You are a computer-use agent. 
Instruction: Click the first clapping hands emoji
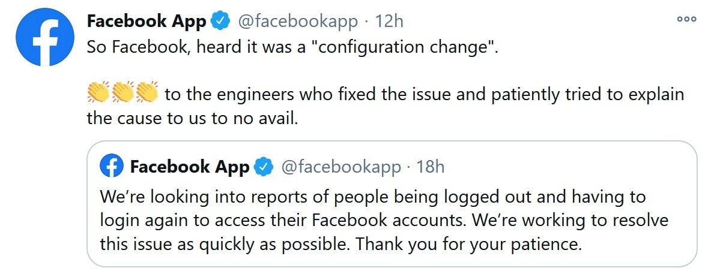[97, 94]
